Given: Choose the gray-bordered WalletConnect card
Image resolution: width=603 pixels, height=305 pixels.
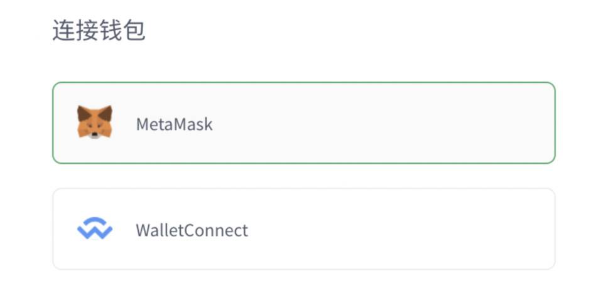Looking at the screenshot, I should click(x=303, y=229).
